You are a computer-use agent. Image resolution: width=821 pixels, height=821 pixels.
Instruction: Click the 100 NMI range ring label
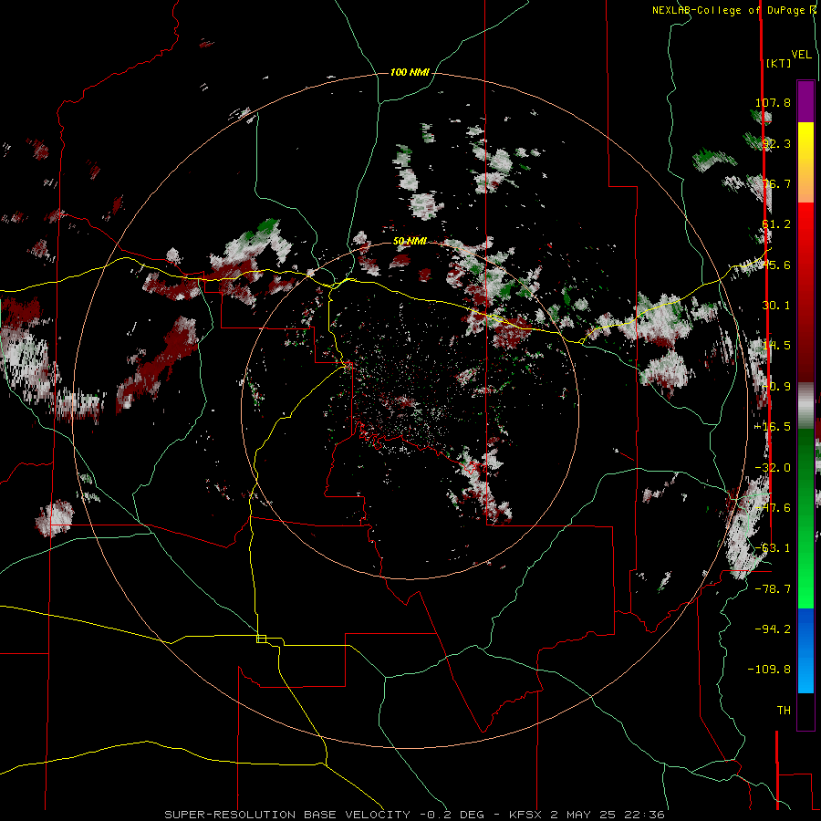point(410,72)
